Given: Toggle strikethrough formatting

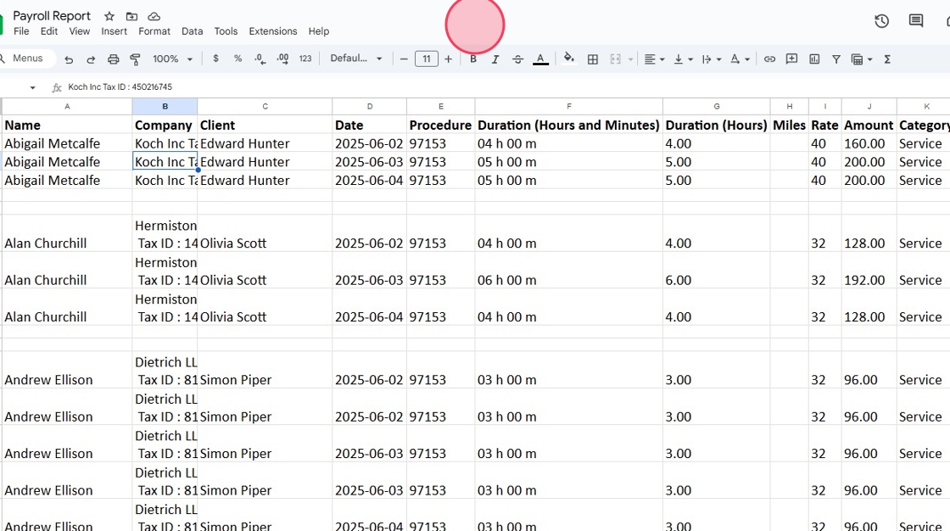Looking at the screenshot, I should (x=517, y=59).
